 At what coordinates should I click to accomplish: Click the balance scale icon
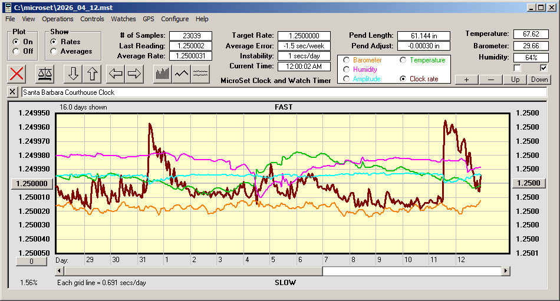(x=44, y=74)
